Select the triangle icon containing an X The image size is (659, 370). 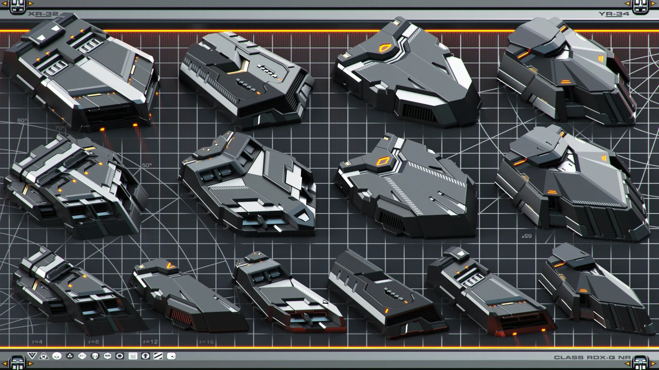pyautogui.click(x=44, y=356)
